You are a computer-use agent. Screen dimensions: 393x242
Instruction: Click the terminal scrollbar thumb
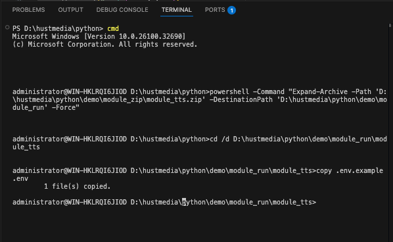[x=390, y=26]
